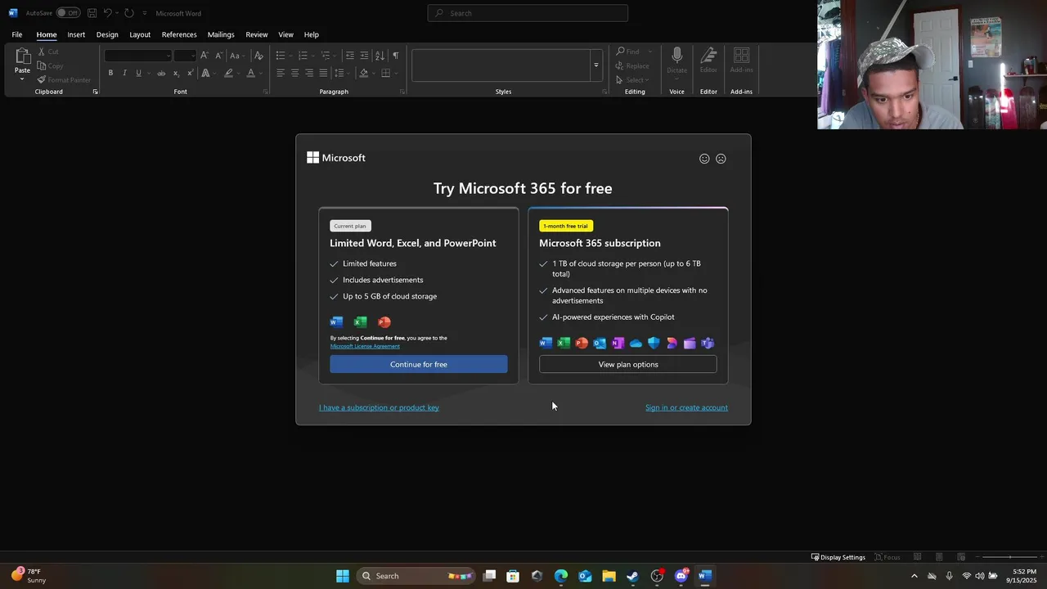This screenshot has width=1047, height=589.
Task: Click the Sort icon
Action: (380, 55)
